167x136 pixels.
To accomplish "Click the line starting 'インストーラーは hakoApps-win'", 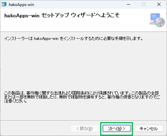I will 74,39.
